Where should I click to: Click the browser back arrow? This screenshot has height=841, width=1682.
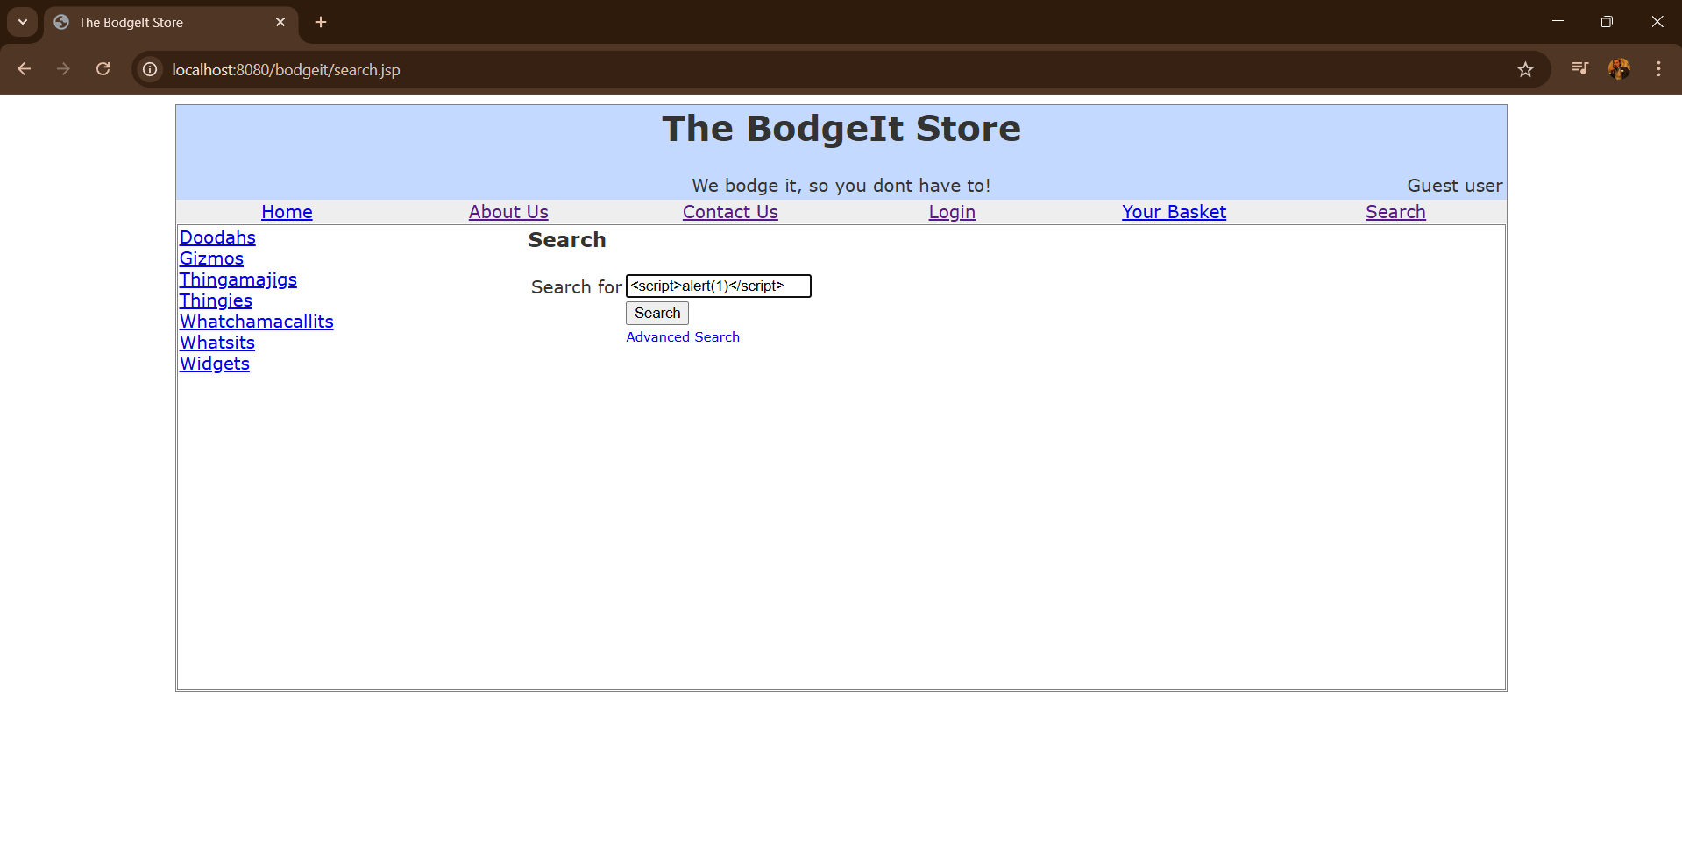point(25,69)
